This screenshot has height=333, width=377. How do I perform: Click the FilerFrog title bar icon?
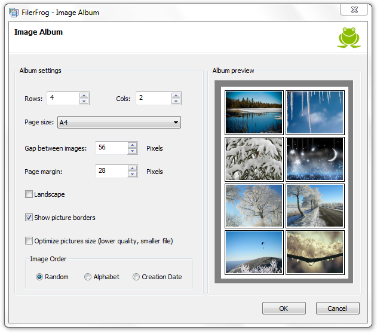point(14,13)
